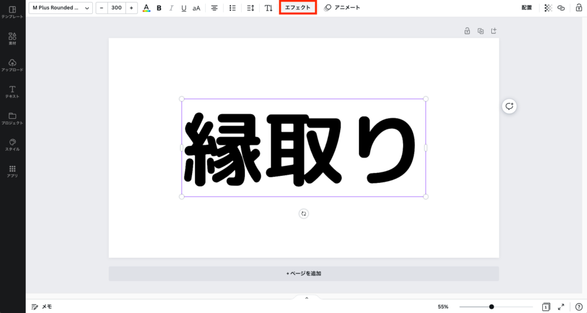Open transparency settings icon
Image resolution: width=587 pixels, height=313 pixels.
click(x=548, y=8)
